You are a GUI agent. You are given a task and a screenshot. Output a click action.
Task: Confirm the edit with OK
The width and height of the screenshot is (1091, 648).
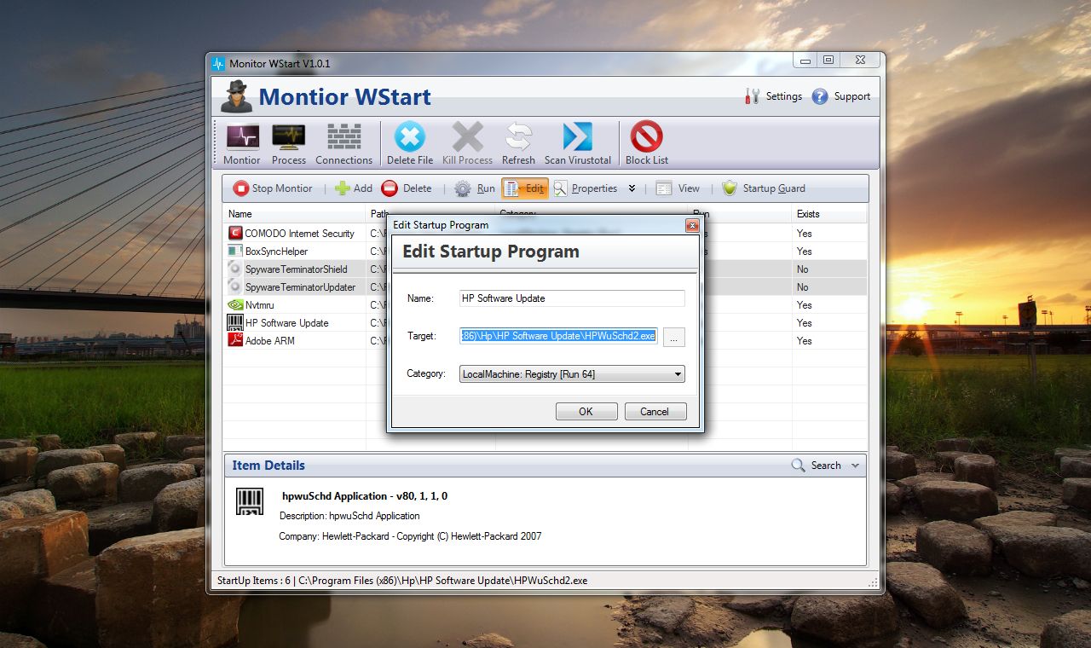[x=586, y=412]
